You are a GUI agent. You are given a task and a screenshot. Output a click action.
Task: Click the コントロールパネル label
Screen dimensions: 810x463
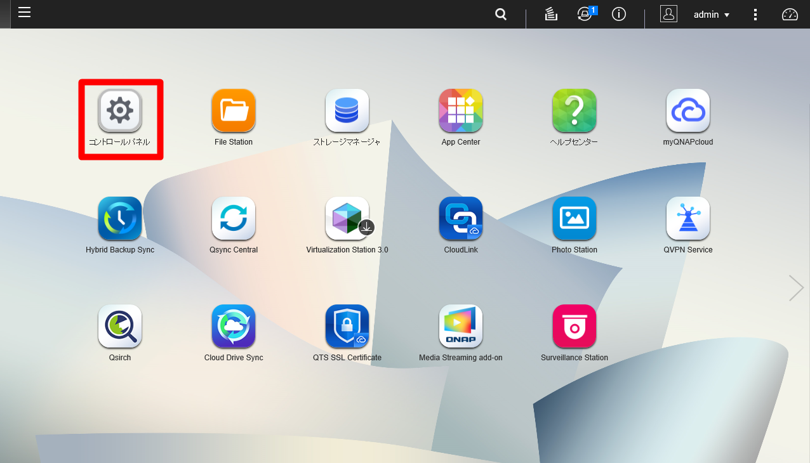(120, 142)
